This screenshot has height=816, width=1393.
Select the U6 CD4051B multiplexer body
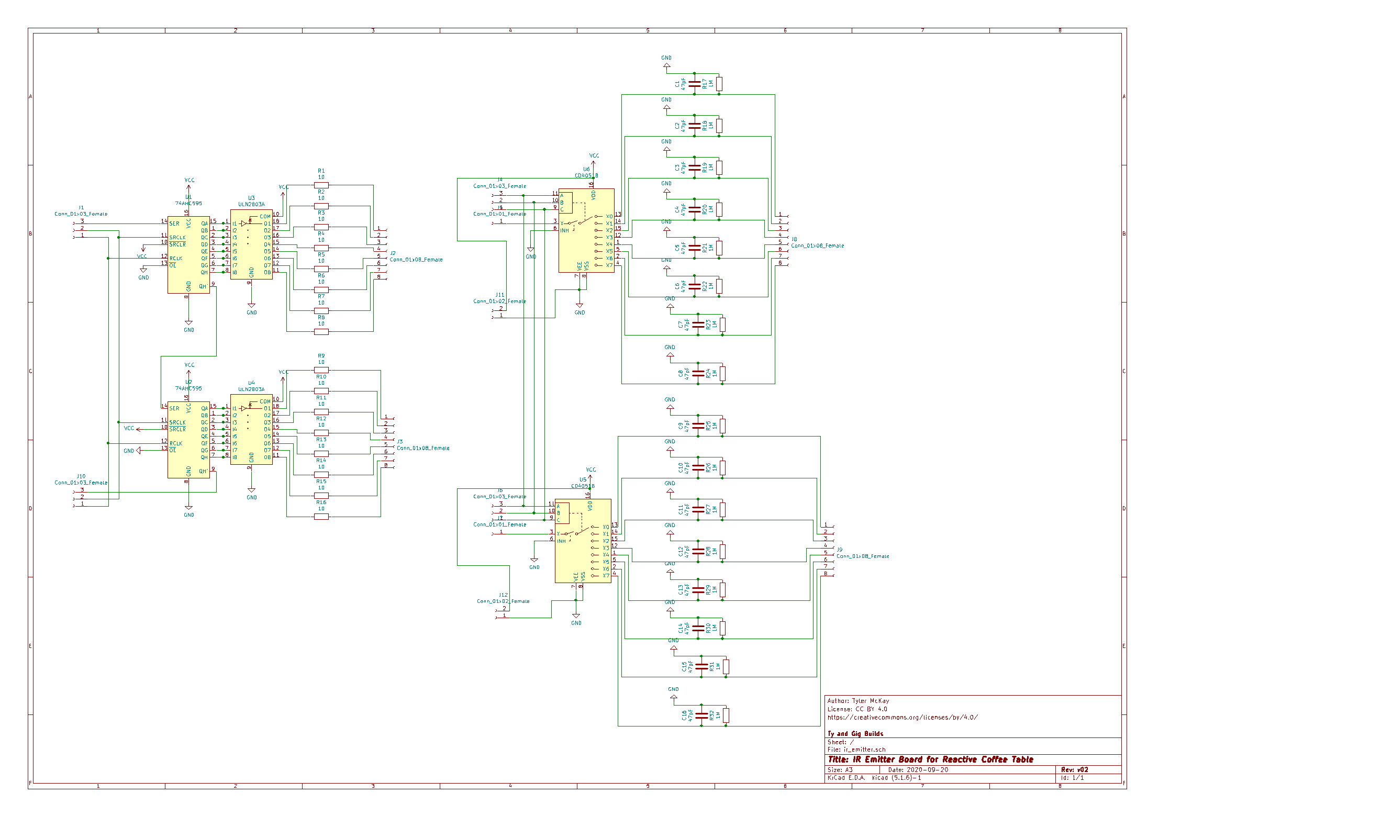click(x=586, y=230)
